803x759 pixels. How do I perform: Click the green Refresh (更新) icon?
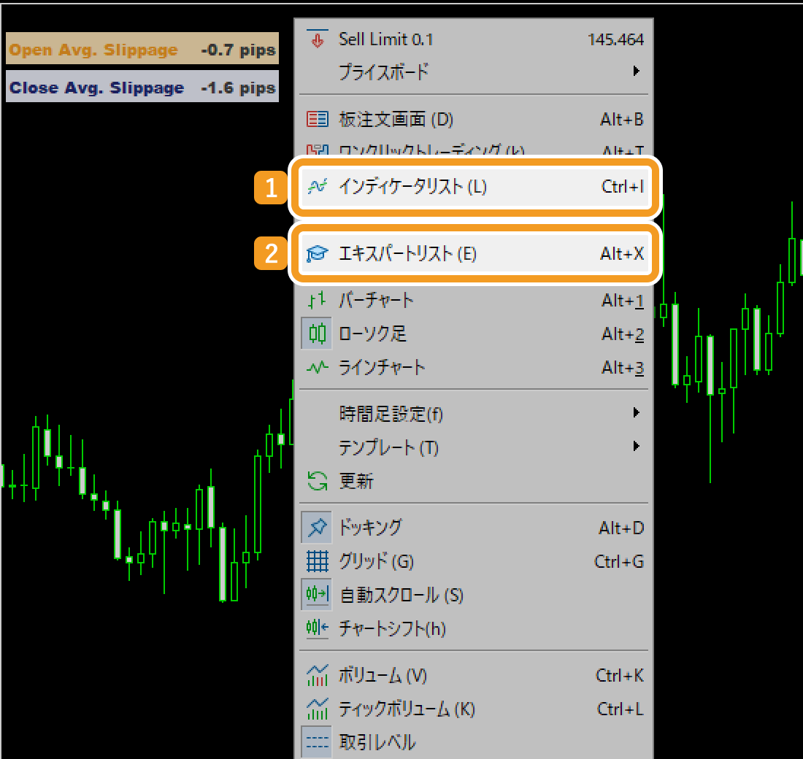click(x=317, y=481)
